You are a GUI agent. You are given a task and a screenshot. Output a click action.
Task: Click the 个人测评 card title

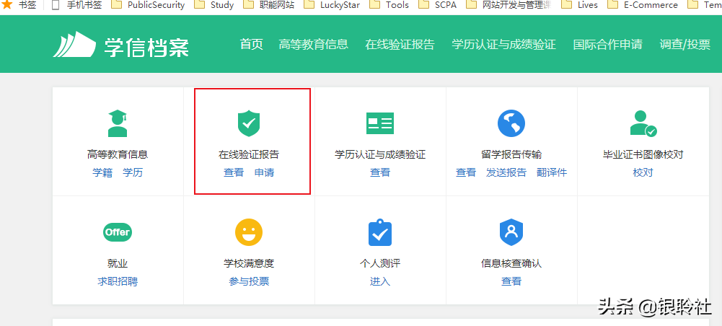click(x=380, y=264)
